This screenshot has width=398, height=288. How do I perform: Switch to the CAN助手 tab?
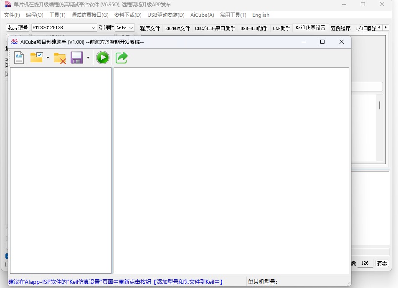281,28
